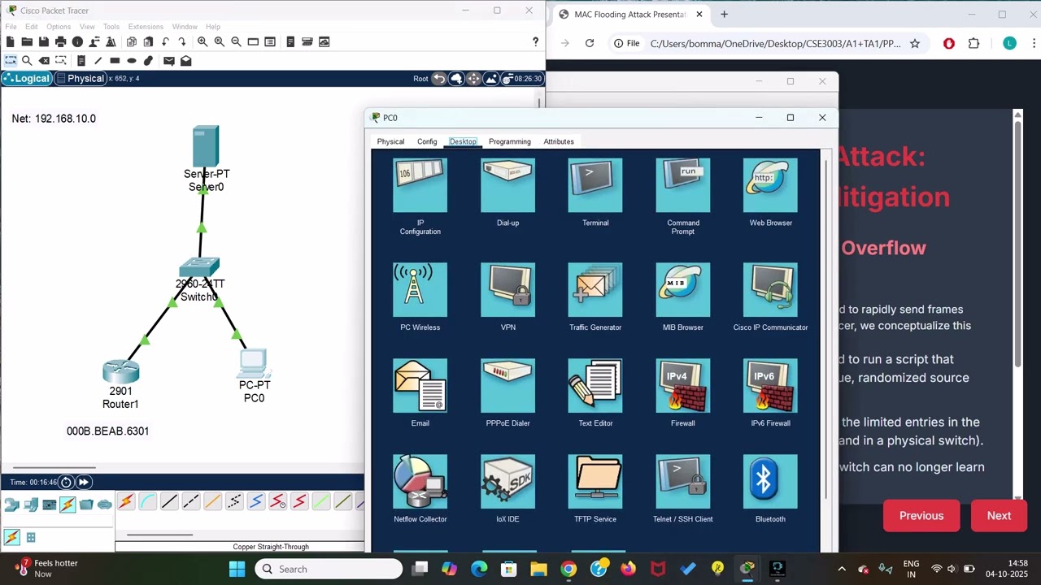Open TFTP Service on PC0 desktop

coord(595,481)
